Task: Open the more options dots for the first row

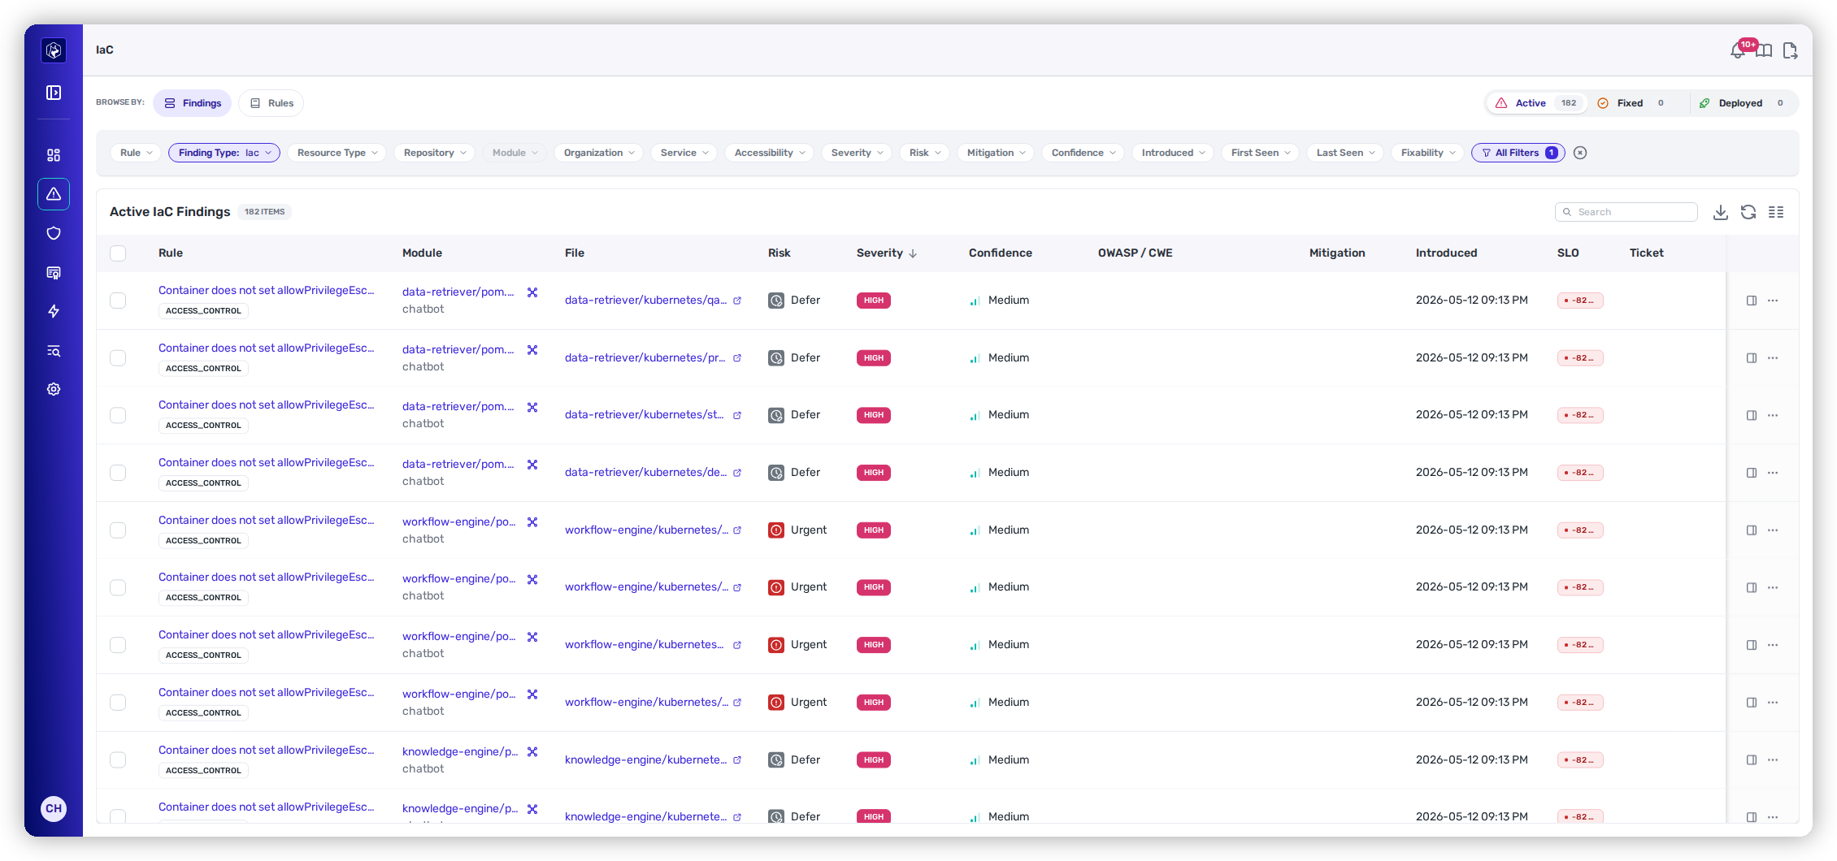Action: [x=1773, y=301]
